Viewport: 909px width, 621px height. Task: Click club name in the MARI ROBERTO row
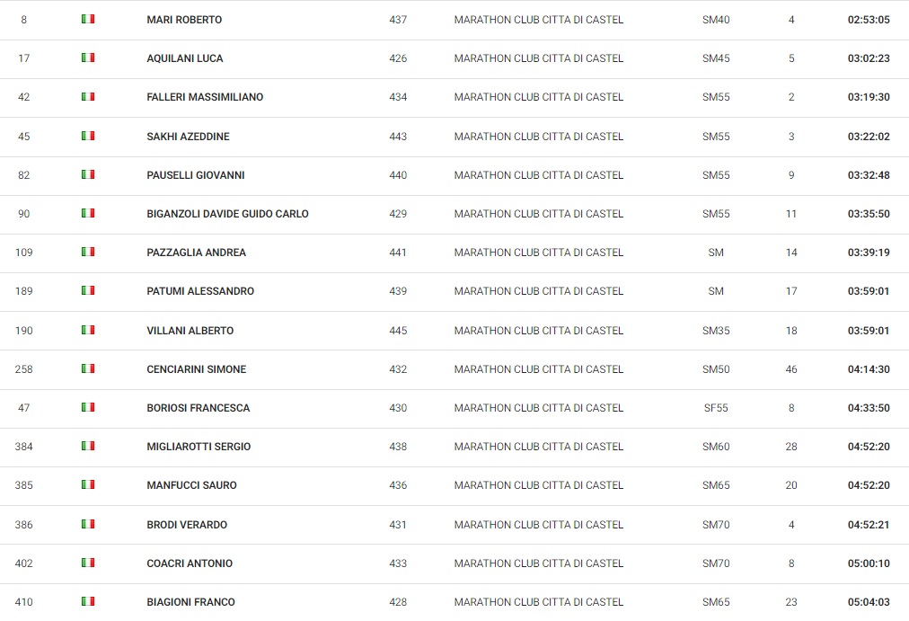click(x=539, y=20)
